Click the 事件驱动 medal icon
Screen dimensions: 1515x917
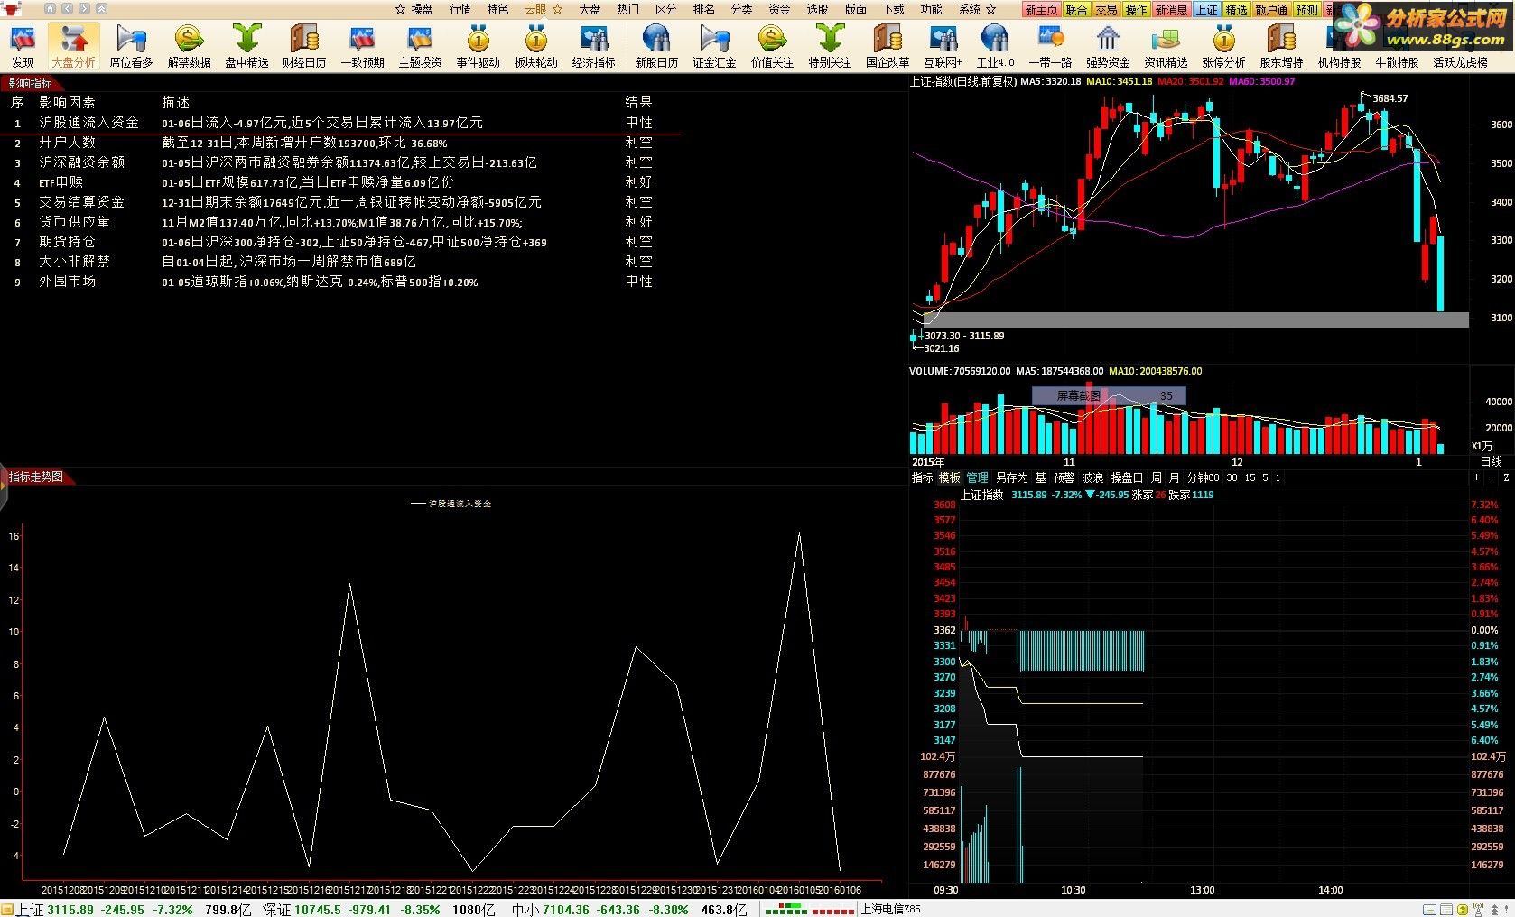tap(478, 47)
